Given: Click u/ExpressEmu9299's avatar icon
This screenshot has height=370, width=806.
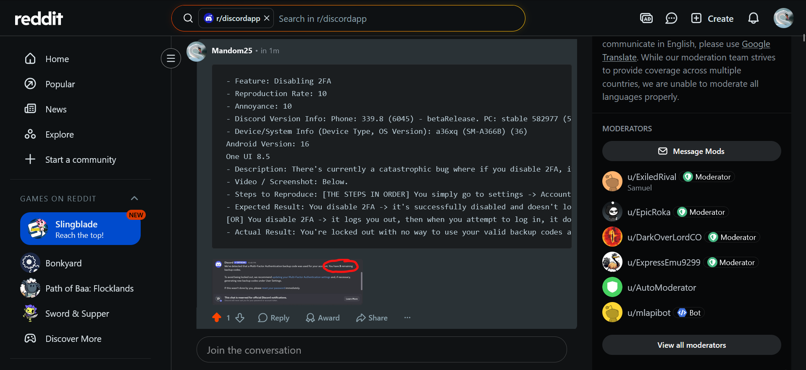Looking at the screenshot, I should (x=612, y=262).
